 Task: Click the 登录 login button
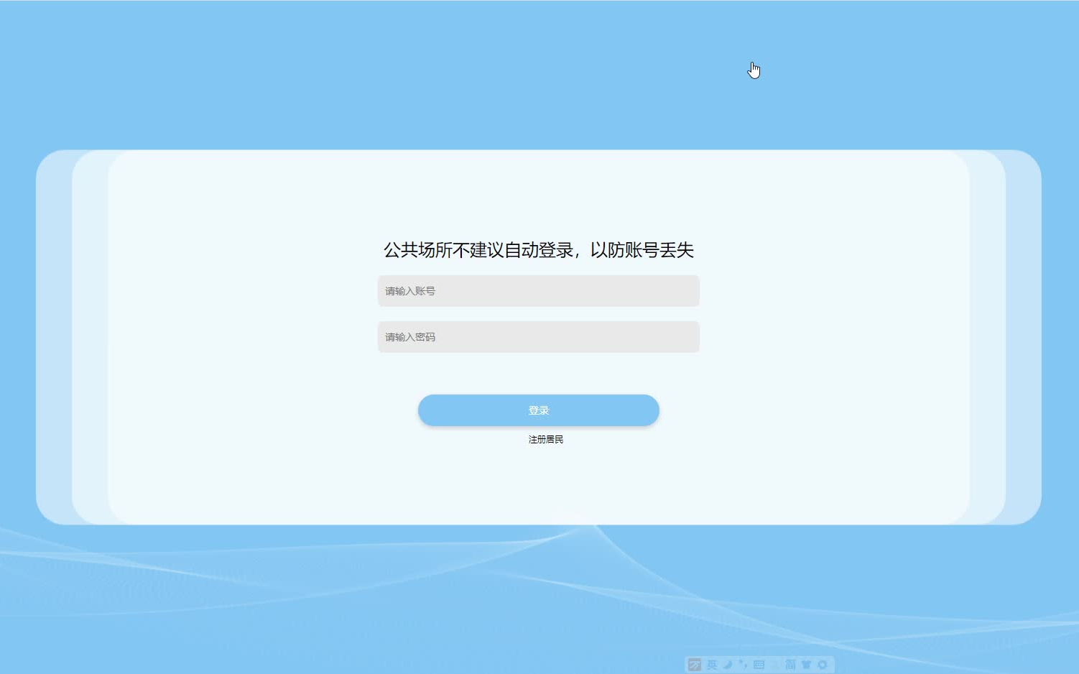click(x=538, y=410)
